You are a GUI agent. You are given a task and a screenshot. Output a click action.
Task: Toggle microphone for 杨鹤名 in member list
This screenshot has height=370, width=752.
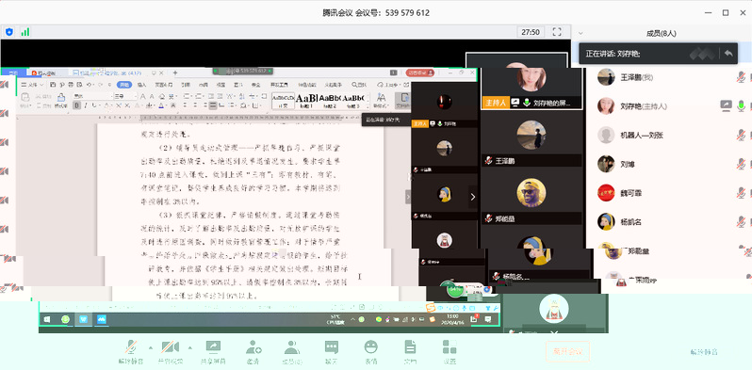point(741,222)
